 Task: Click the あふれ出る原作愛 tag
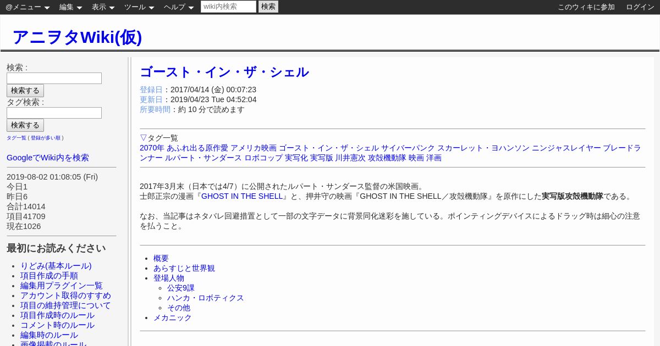coord(197,148)
